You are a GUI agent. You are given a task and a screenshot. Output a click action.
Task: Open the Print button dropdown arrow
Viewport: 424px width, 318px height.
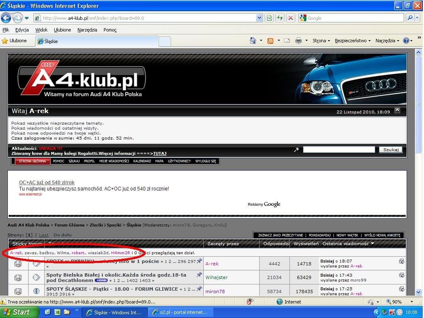click(x=306, y=41)
